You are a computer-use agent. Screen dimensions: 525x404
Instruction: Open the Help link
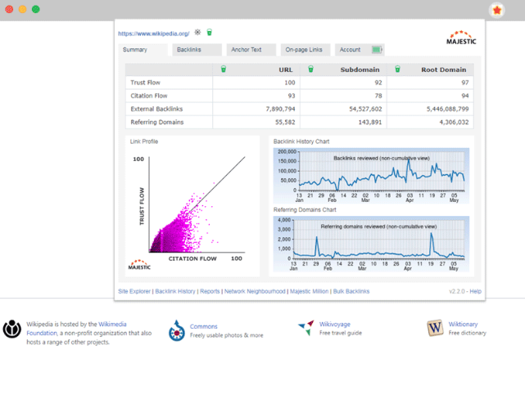(475, 291)
